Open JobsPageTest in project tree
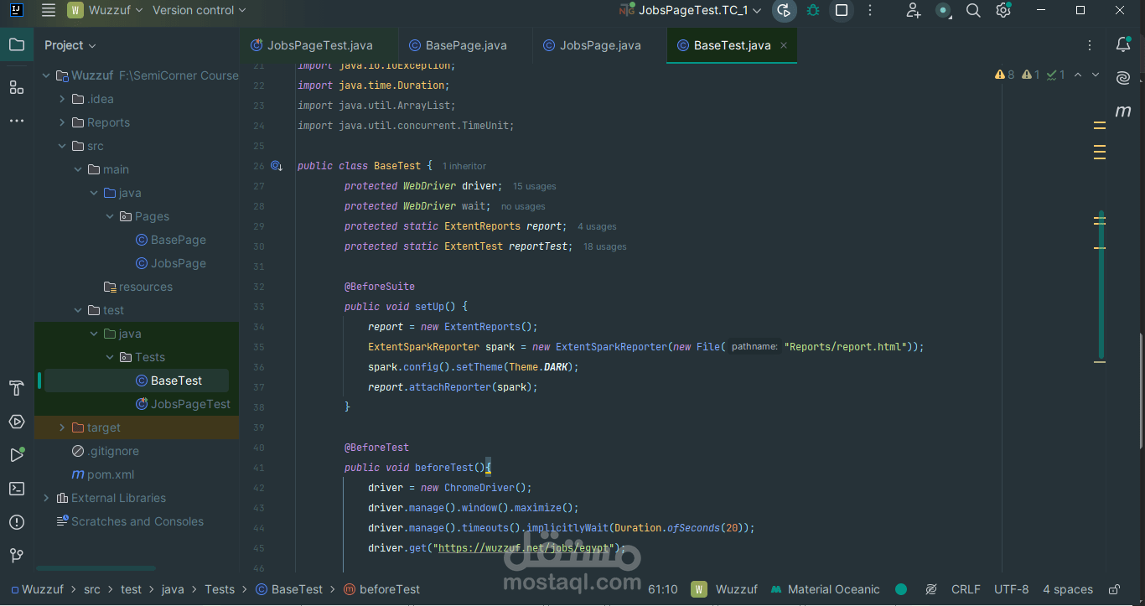Image resolution: width=1145 pixels, height=606 pixels. pos(183,404)
